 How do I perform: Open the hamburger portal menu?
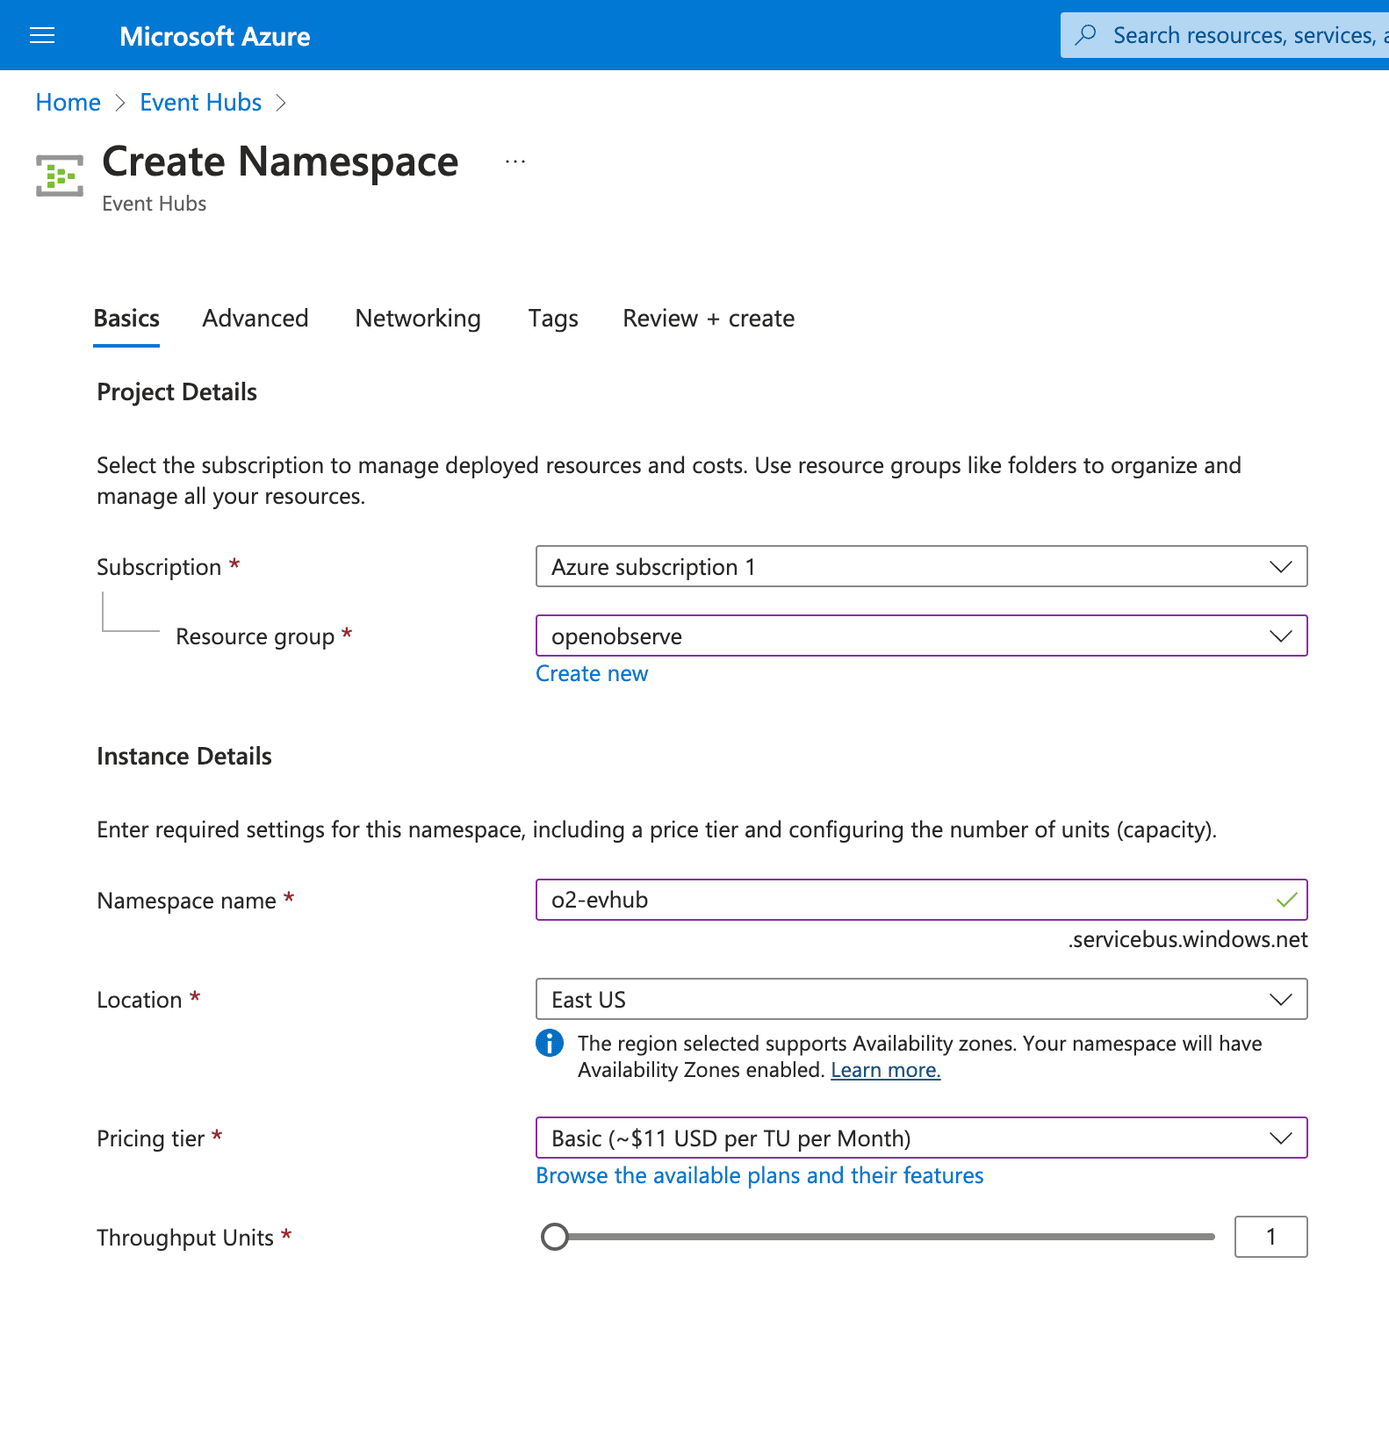42,35
